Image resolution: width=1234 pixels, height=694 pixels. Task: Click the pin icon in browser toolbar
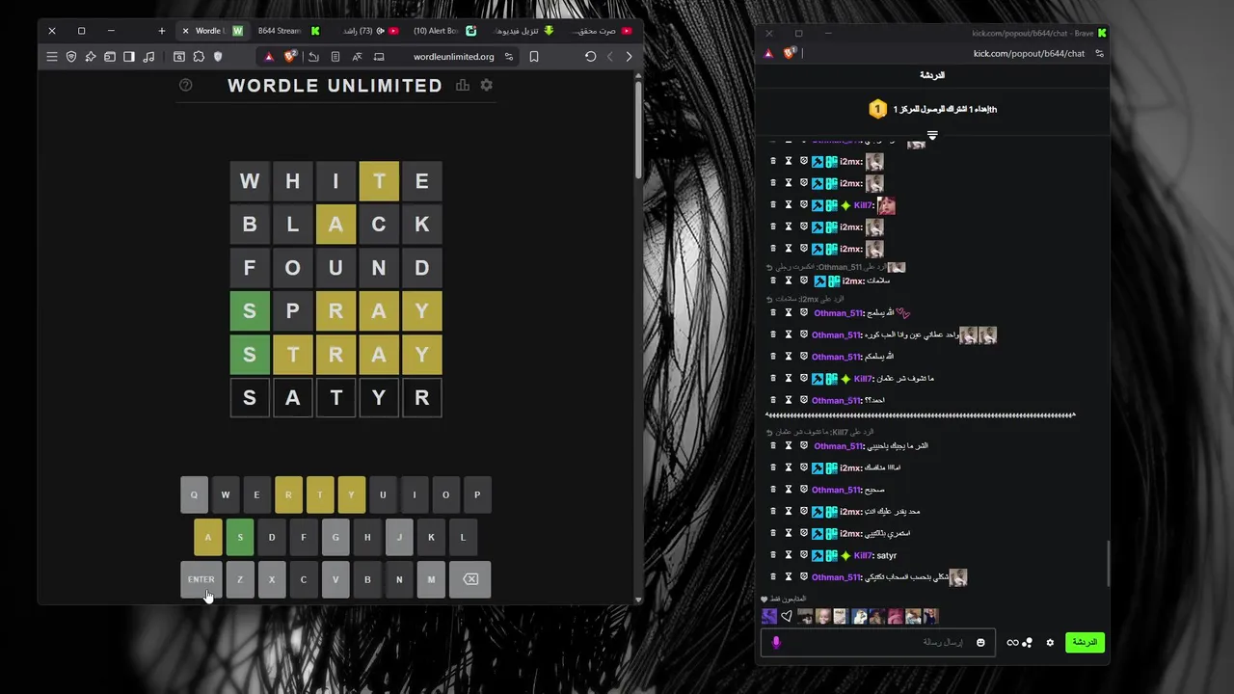(91, 57)
